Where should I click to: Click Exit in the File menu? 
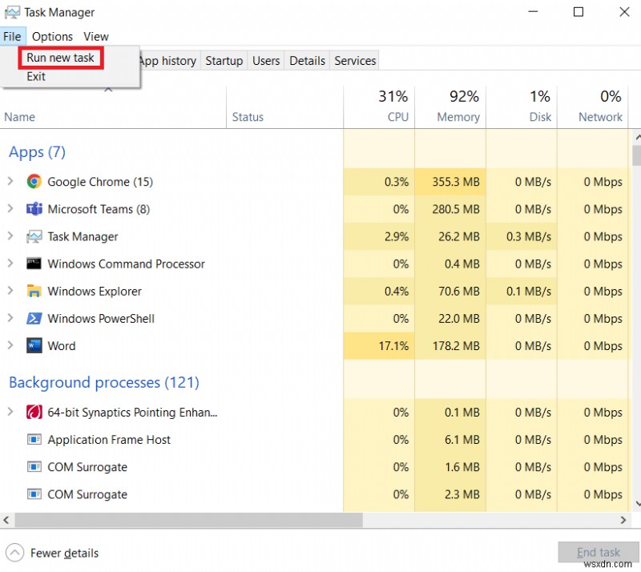click(x=36, y=76)
